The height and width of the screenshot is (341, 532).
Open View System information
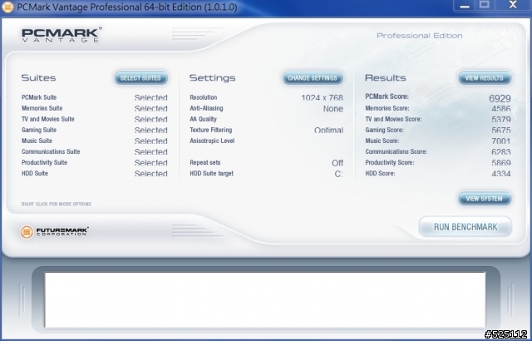pyautogui.click(x=484, y=199)
